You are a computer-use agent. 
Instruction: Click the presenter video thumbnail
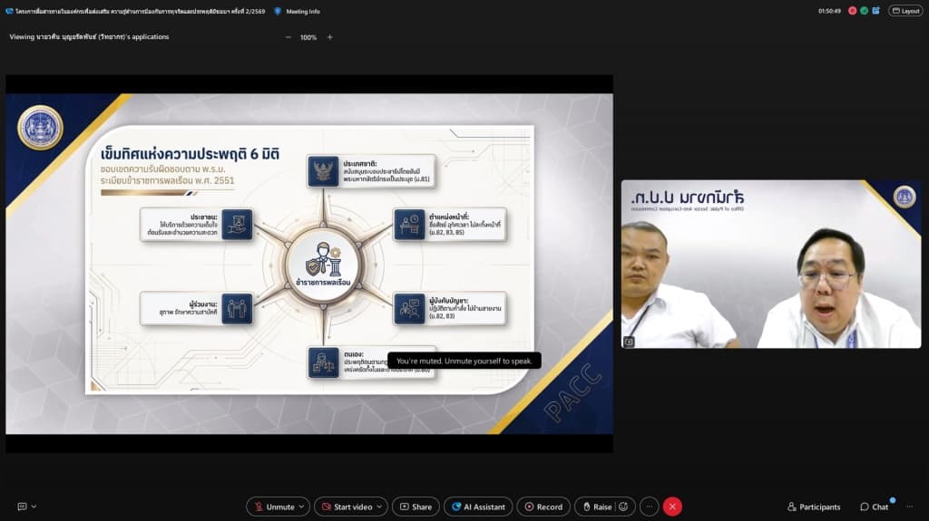[x=771, y=264]
